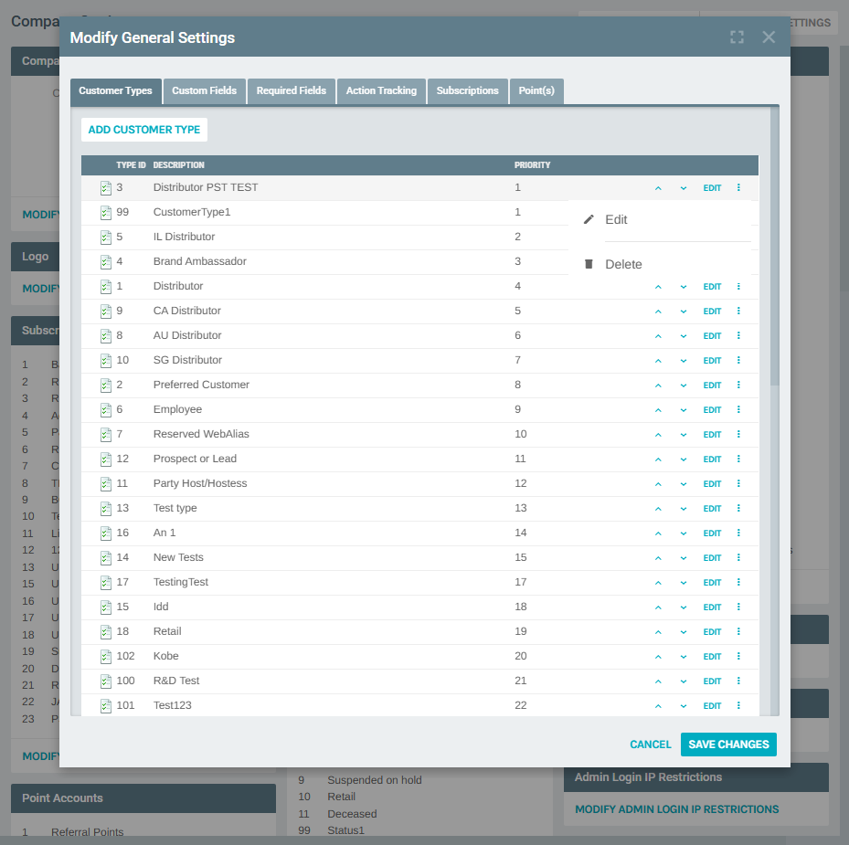Click EDIT for Distributor PST TEST
The image size is (849, 845).
[x=712, y=188]
